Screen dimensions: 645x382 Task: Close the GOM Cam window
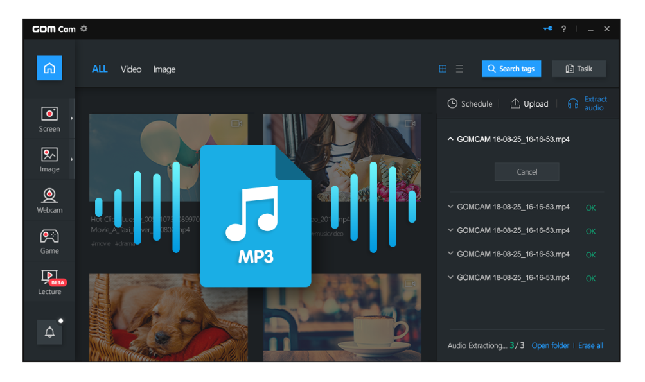pyautogui.click(x=606, y=29)
